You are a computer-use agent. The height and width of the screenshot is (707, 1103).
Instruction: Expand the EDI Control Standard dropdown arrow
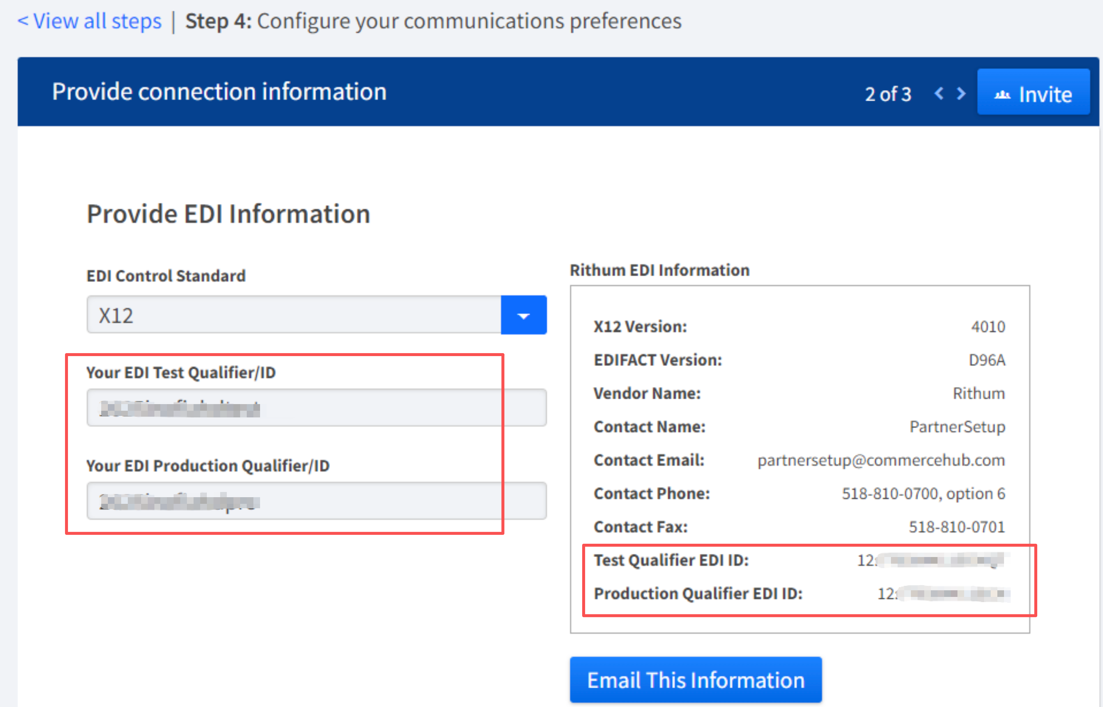(523, 315)
